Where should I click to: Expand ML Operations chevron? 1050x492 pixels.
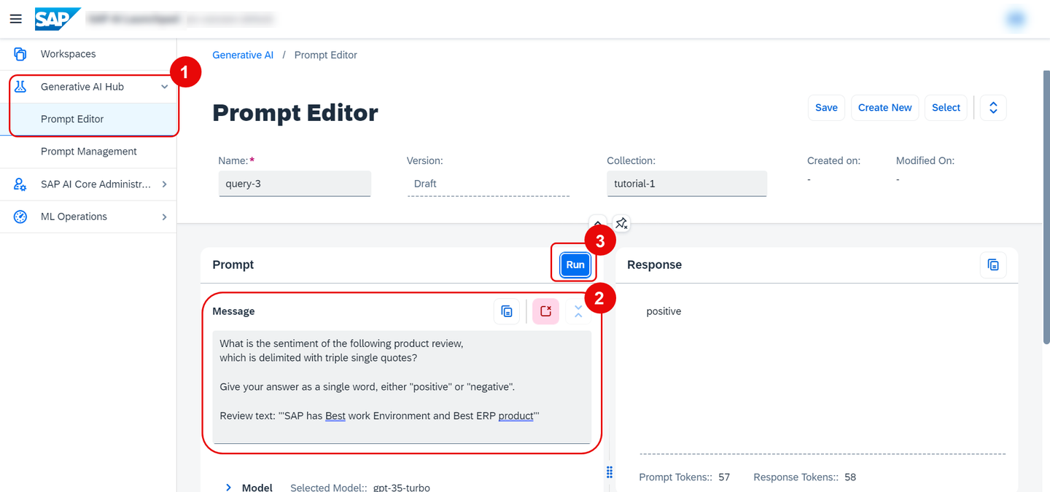click(165, 216)
